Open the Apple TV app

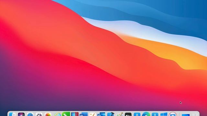(128, 114)
